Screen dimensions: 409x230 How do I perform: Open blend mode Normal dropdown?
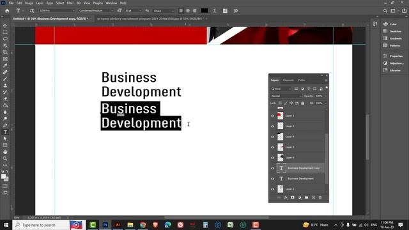click(x=286, y=96)
